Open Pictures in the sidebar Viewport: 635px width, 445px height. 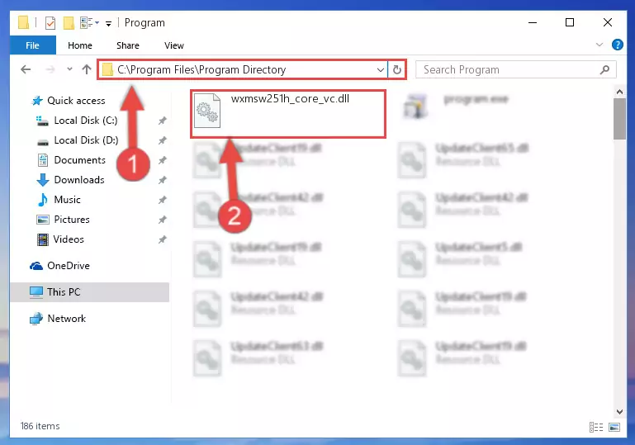pyautogui.click(x=72, y=220)
